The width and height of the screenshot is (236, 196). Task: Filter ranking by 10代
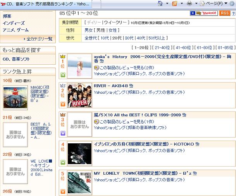(x=105, y=38)
